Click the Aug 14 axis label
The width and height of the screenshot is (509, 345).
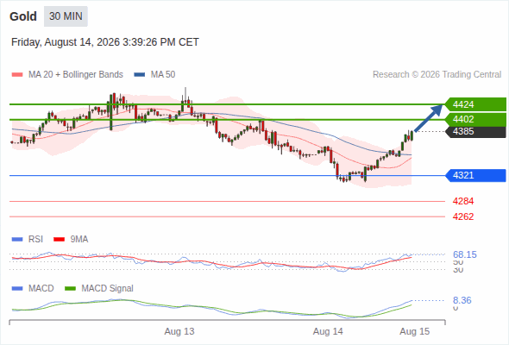coord(328,332)
